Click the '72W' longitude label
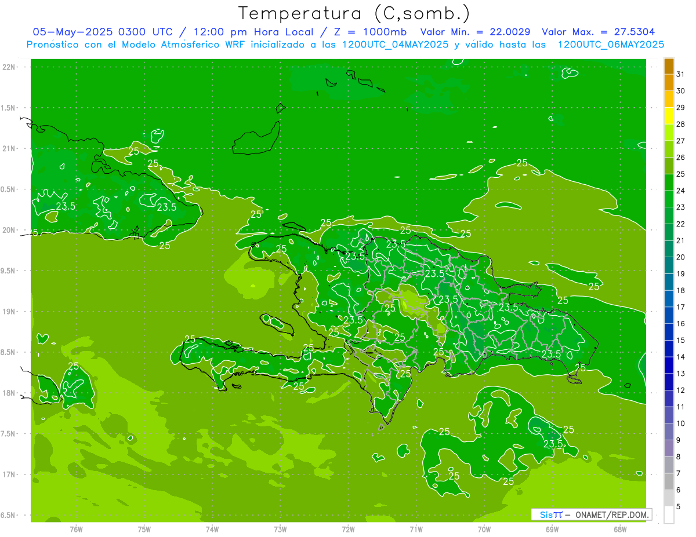696x537 pixels. (x=348, y=529)
